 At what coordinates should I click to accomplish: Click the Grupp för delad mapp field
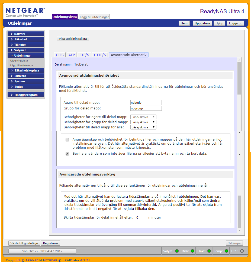[x=146, y=108]
